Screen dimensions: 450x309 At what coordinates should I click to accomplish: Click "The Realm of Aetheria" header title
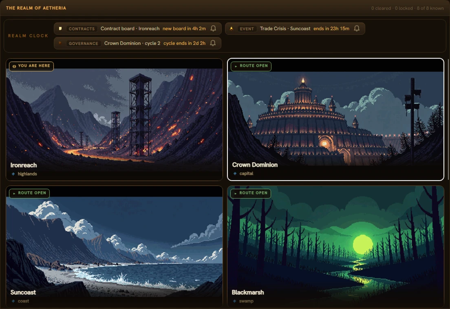tap(36, 8)
